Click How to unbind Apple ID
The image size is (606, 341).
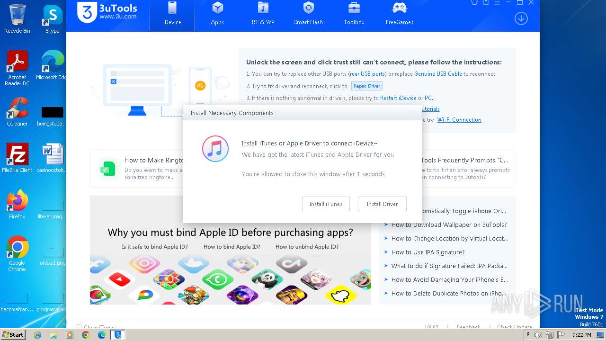click(x=307, y=247)
